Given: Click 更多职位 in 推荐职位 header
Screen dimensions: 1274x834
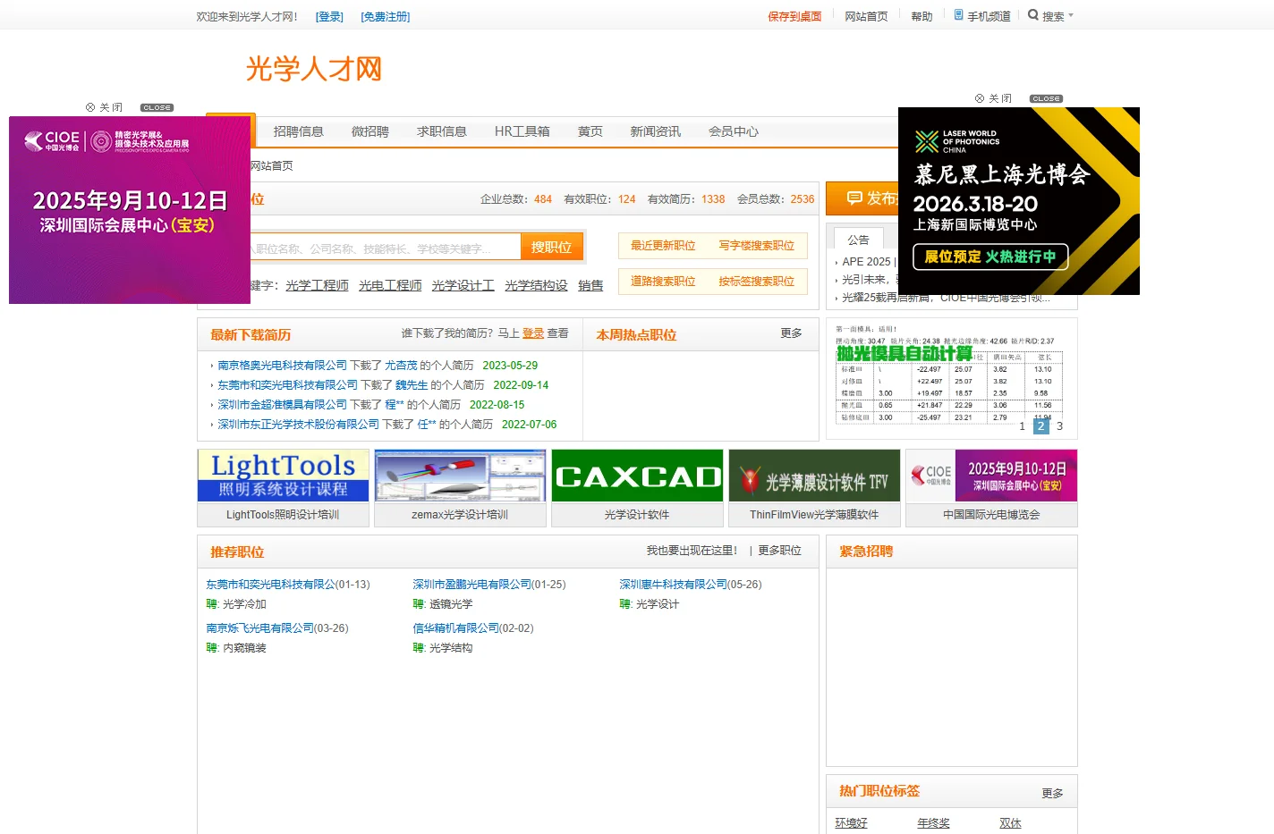Looking at the screenshot, I should click(779, 551).
